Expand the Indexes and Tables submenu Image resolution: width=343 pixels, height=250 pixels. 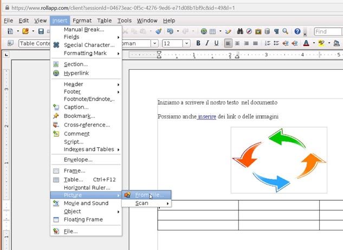tap(86, 149)
